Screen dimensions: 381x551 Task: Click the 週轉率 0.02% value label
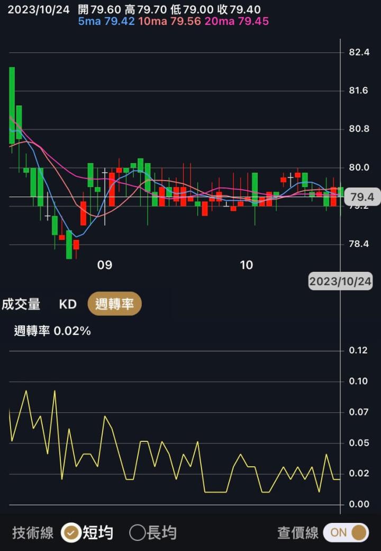(52, 331)
